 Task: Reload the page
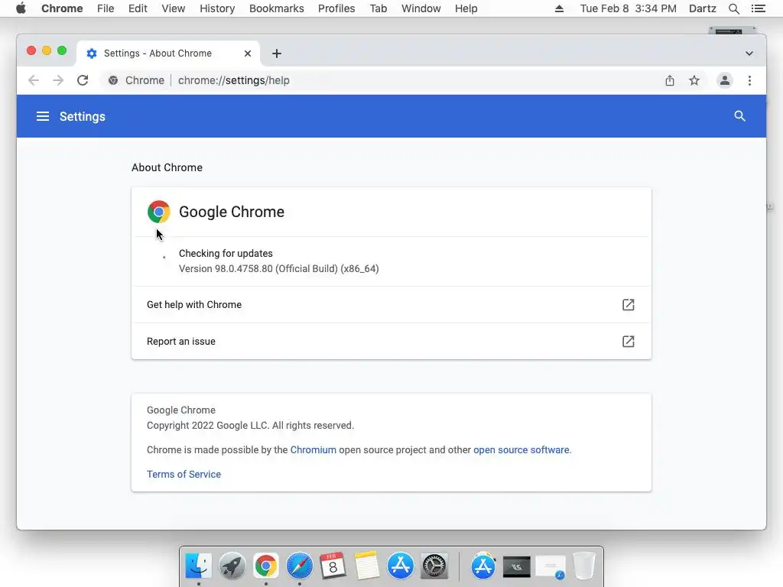(x=83, y=80)
